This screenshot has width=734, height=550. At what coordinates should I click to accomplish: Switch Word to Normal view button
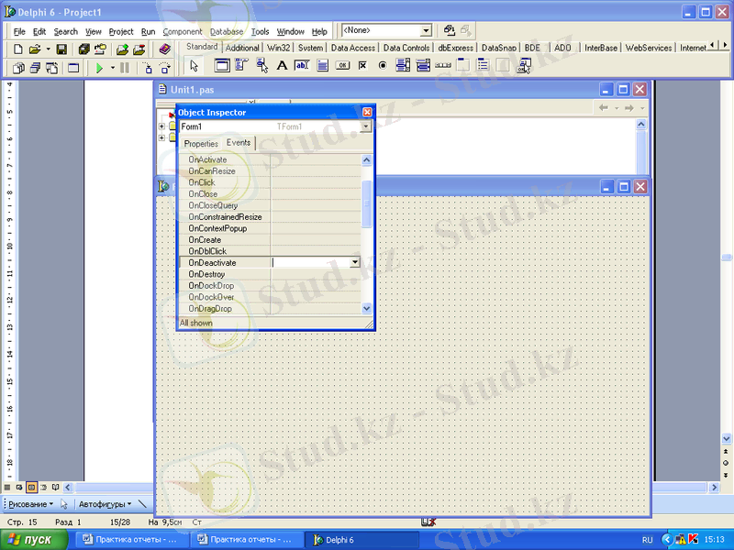pos(7,488)
